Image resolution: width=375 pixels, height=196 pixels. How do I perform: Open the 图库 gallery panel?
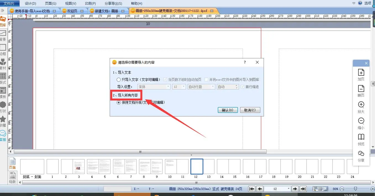[x=3, y=21]
